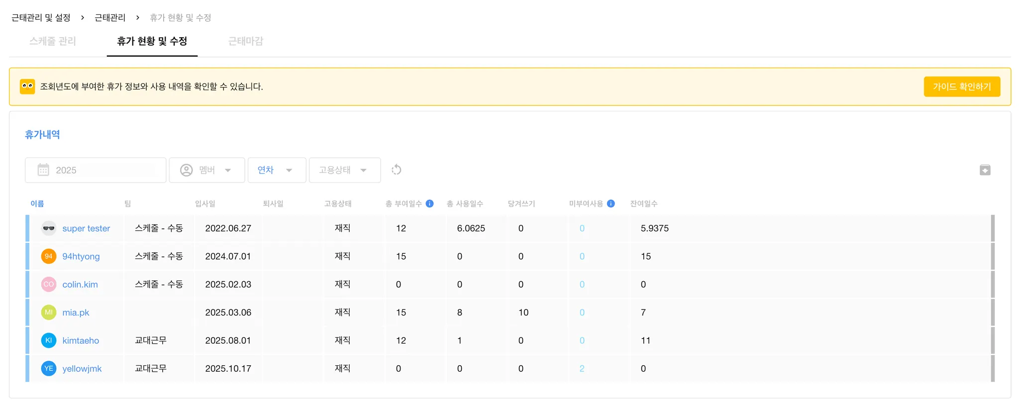Switch to the 근태마감 tab

(245, 41)
